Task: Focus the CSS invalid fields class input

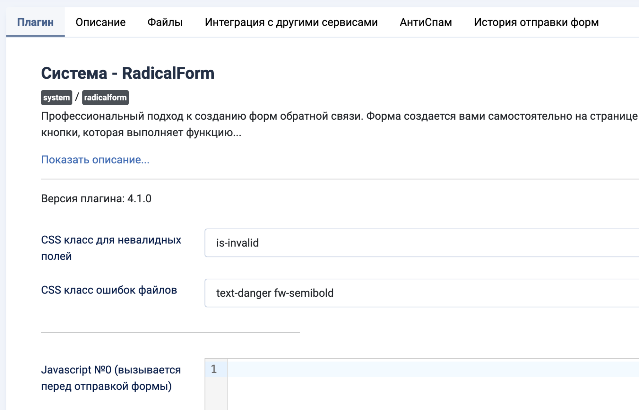Action: pos(419,243)
